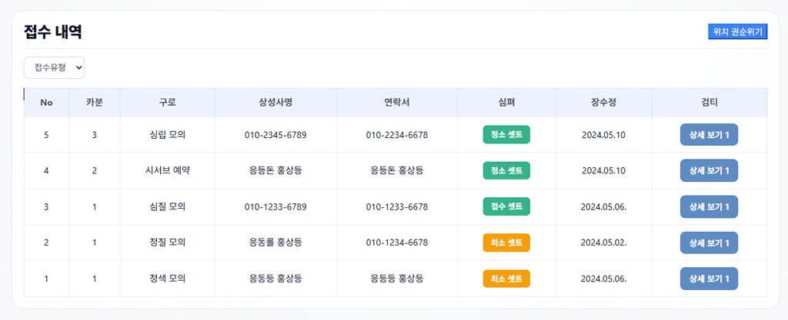The image size is (788, 320).
Task: Click the phone number 010-2234-6678
Action: point(397,135)
